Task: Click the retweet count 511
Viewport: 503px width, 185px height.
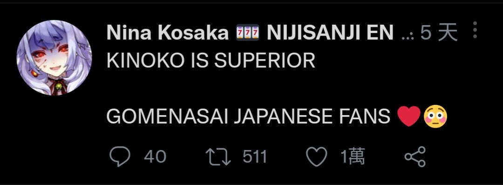Action: point(255,157)
